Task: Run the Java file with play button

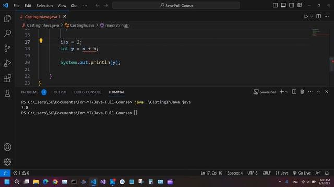Action: [x=306, y=16]
